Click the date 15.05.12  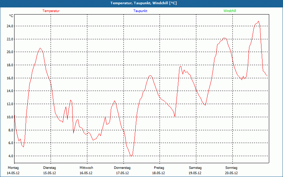pos(50,173)
